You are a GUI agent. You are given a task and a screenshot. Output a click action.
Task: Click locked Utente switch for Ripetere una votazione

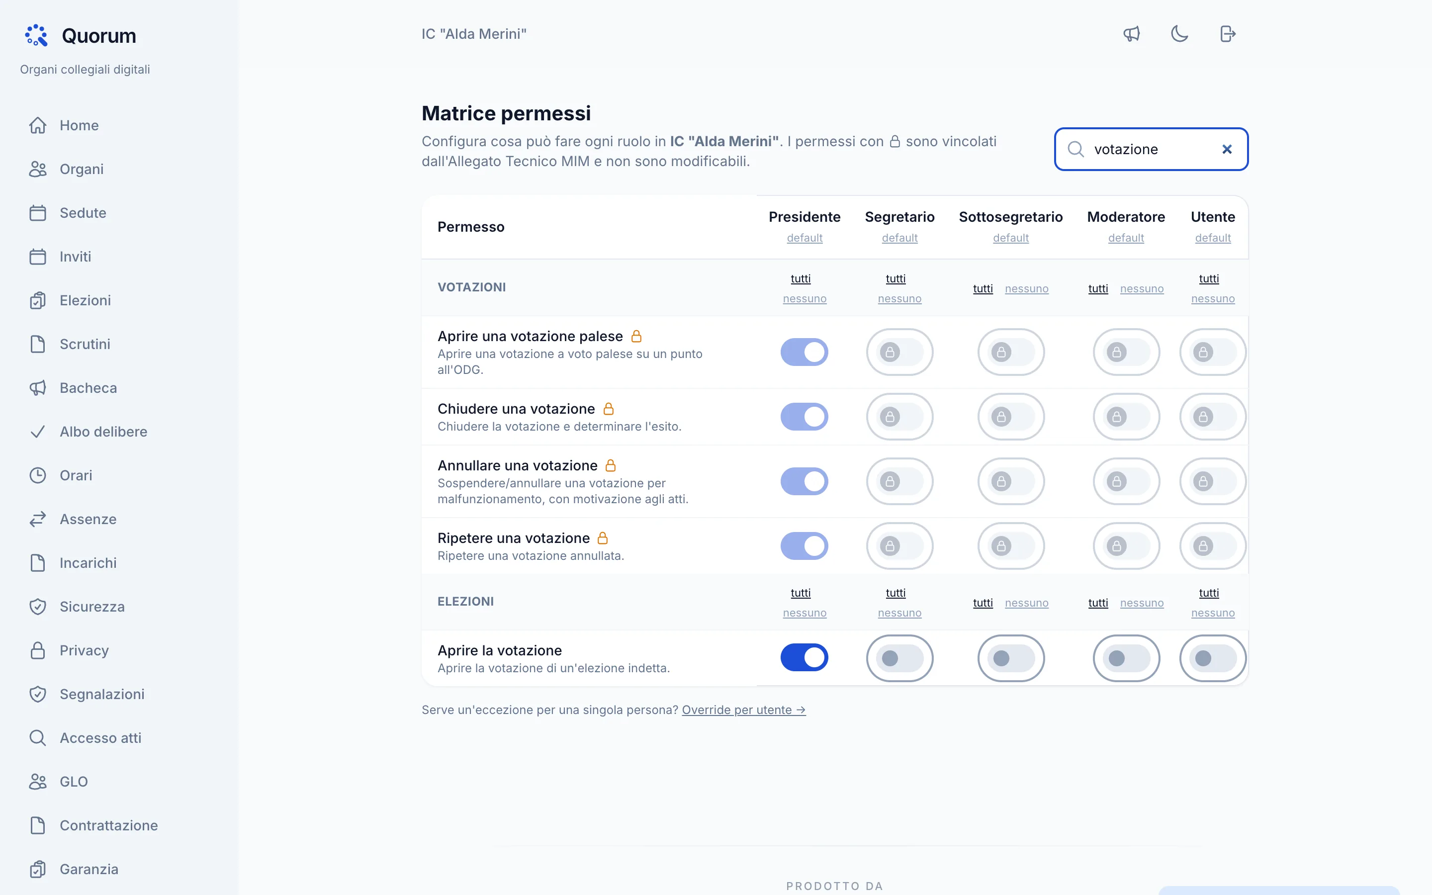(x=1212, y=546)
